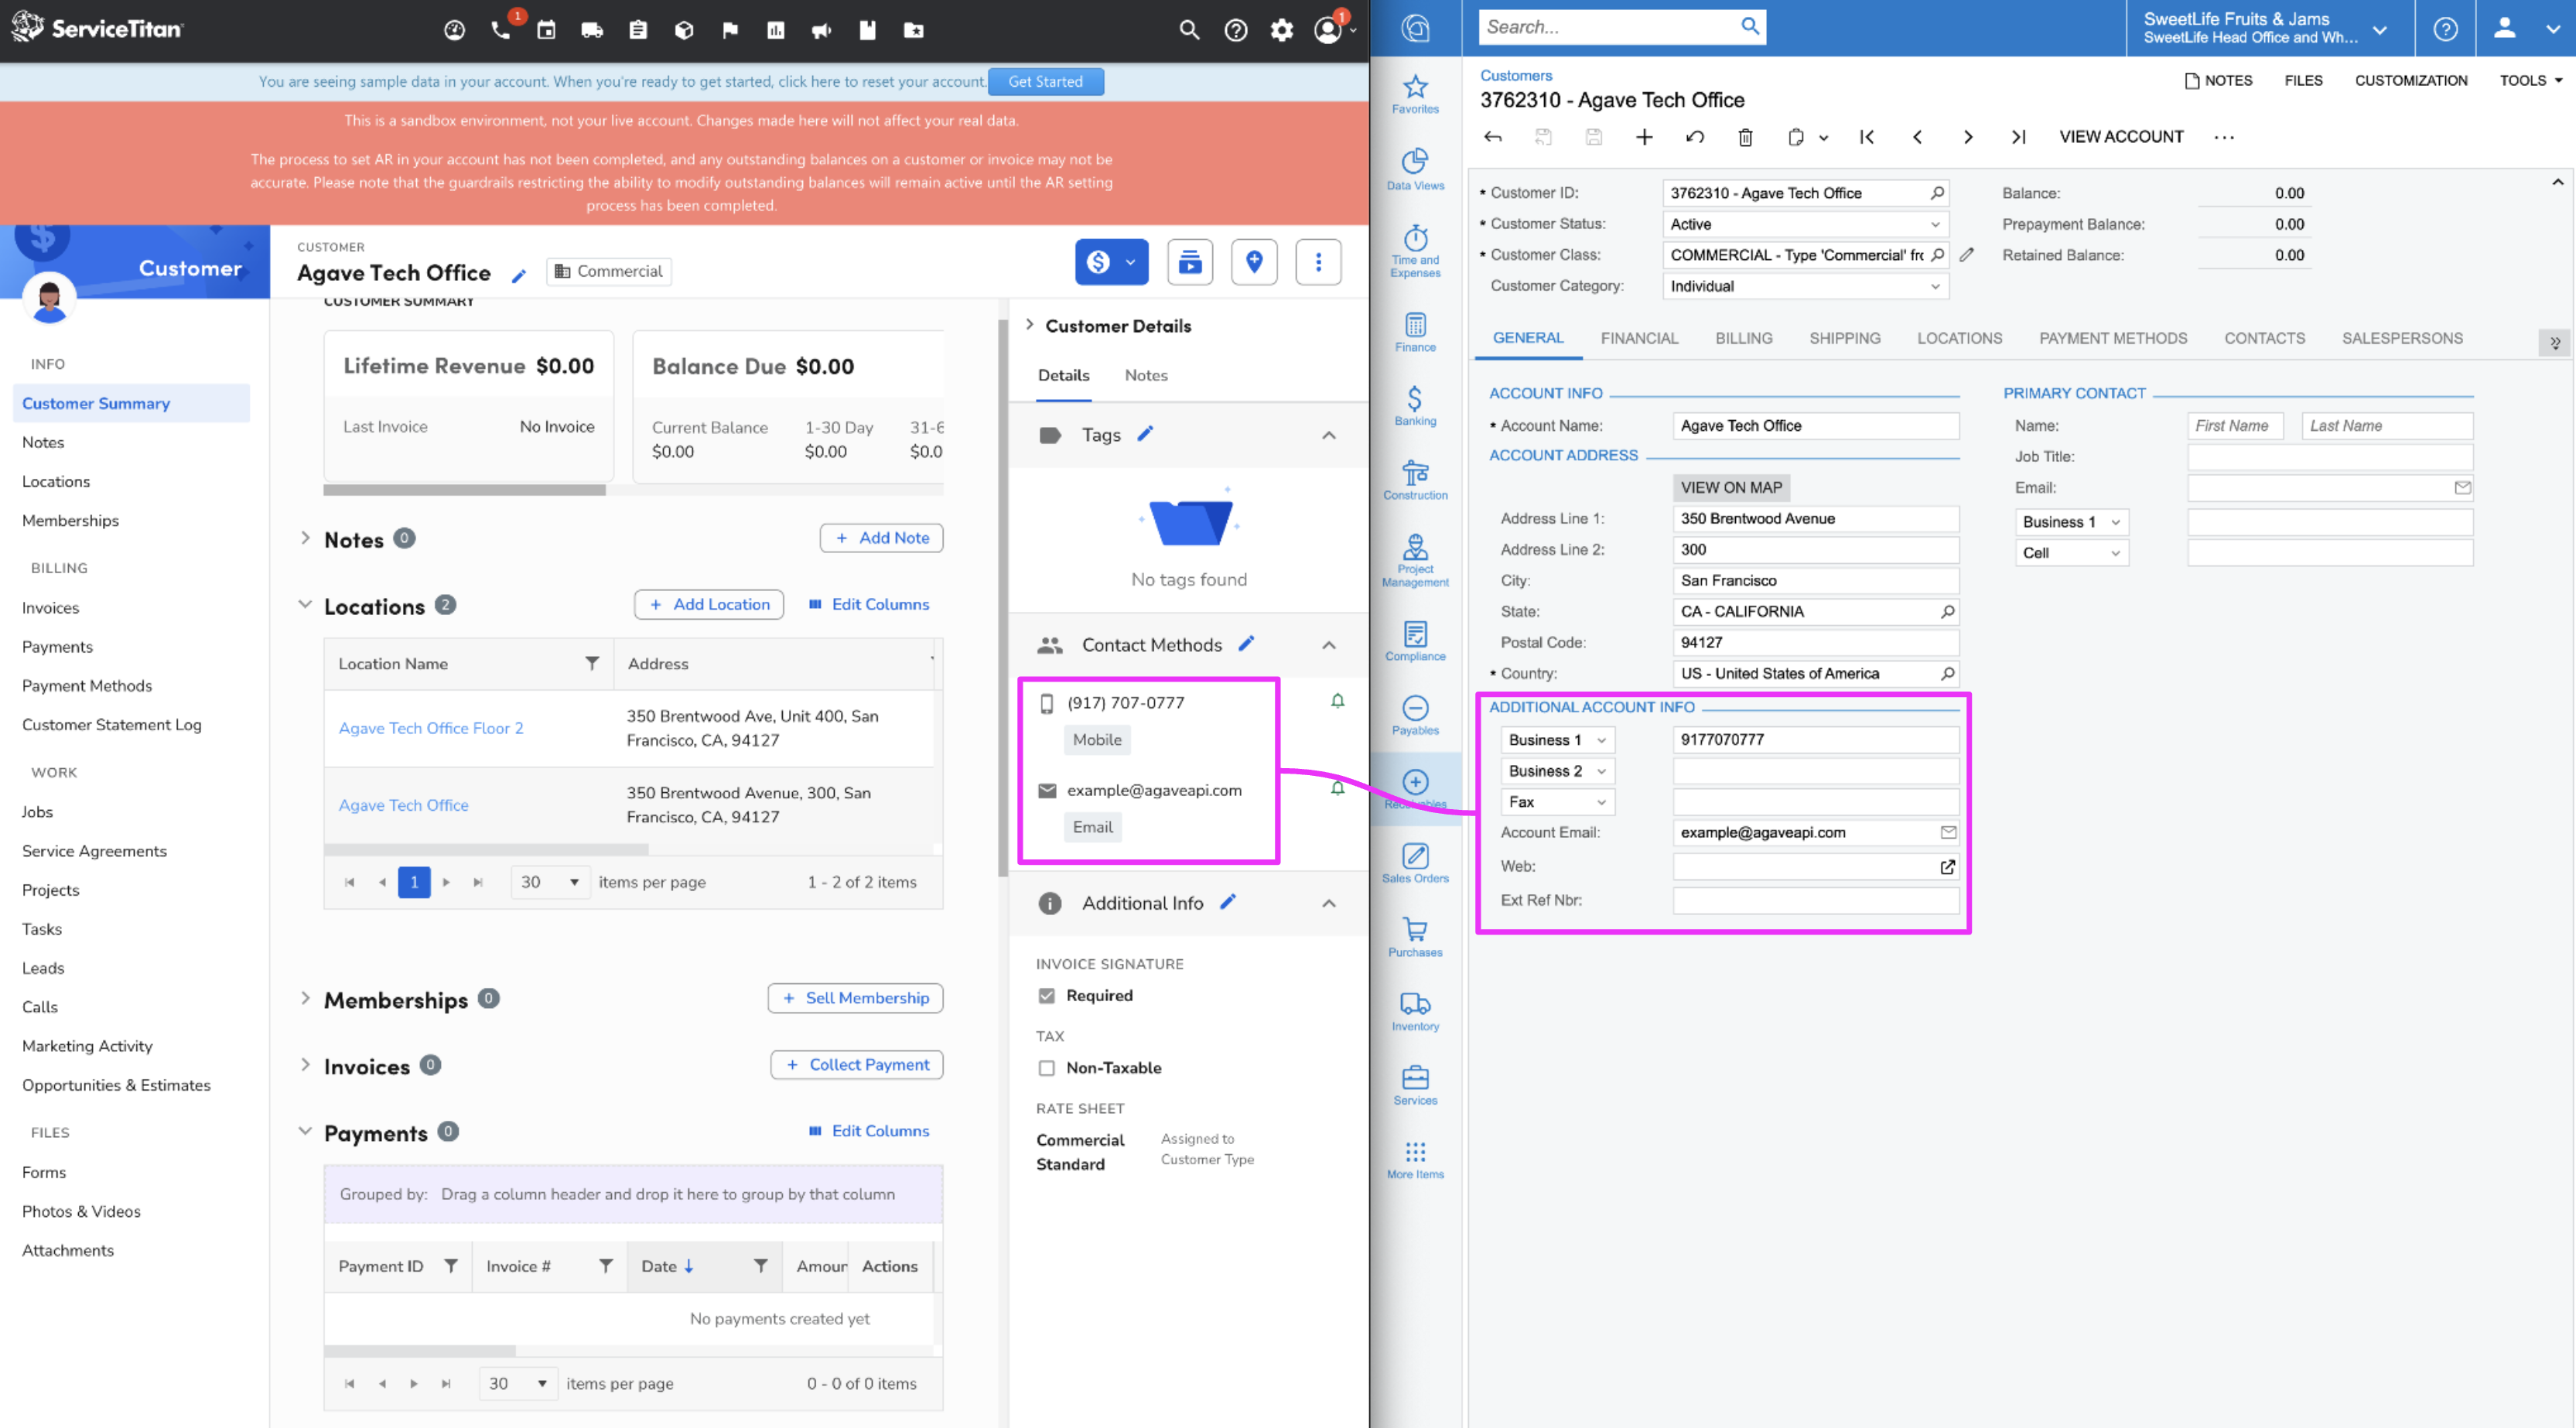The width and height of the screenshot is (2576, 1428).
Task: Open Locations items per page dropdown
Action: [550, 882]
